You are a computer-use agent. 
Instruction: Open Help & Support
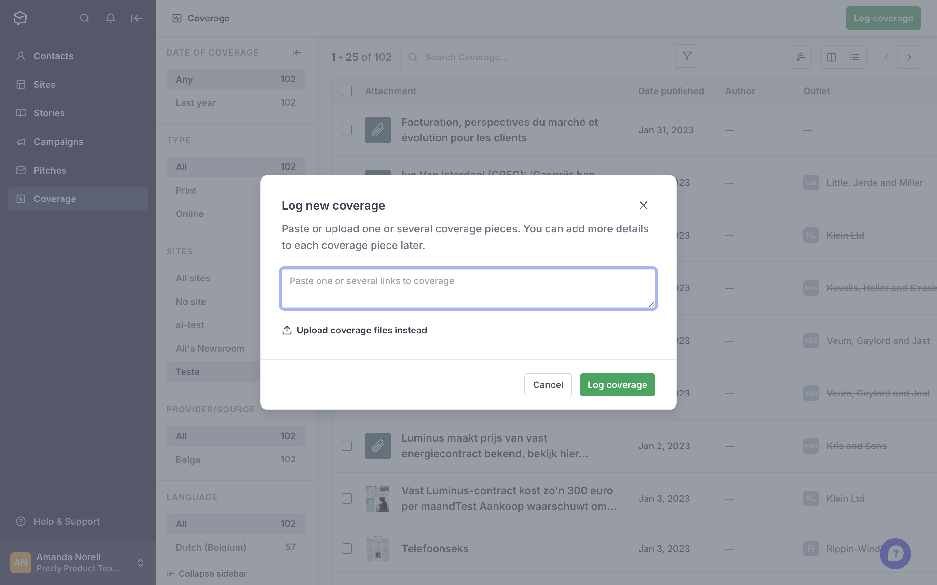click(78, 521)
